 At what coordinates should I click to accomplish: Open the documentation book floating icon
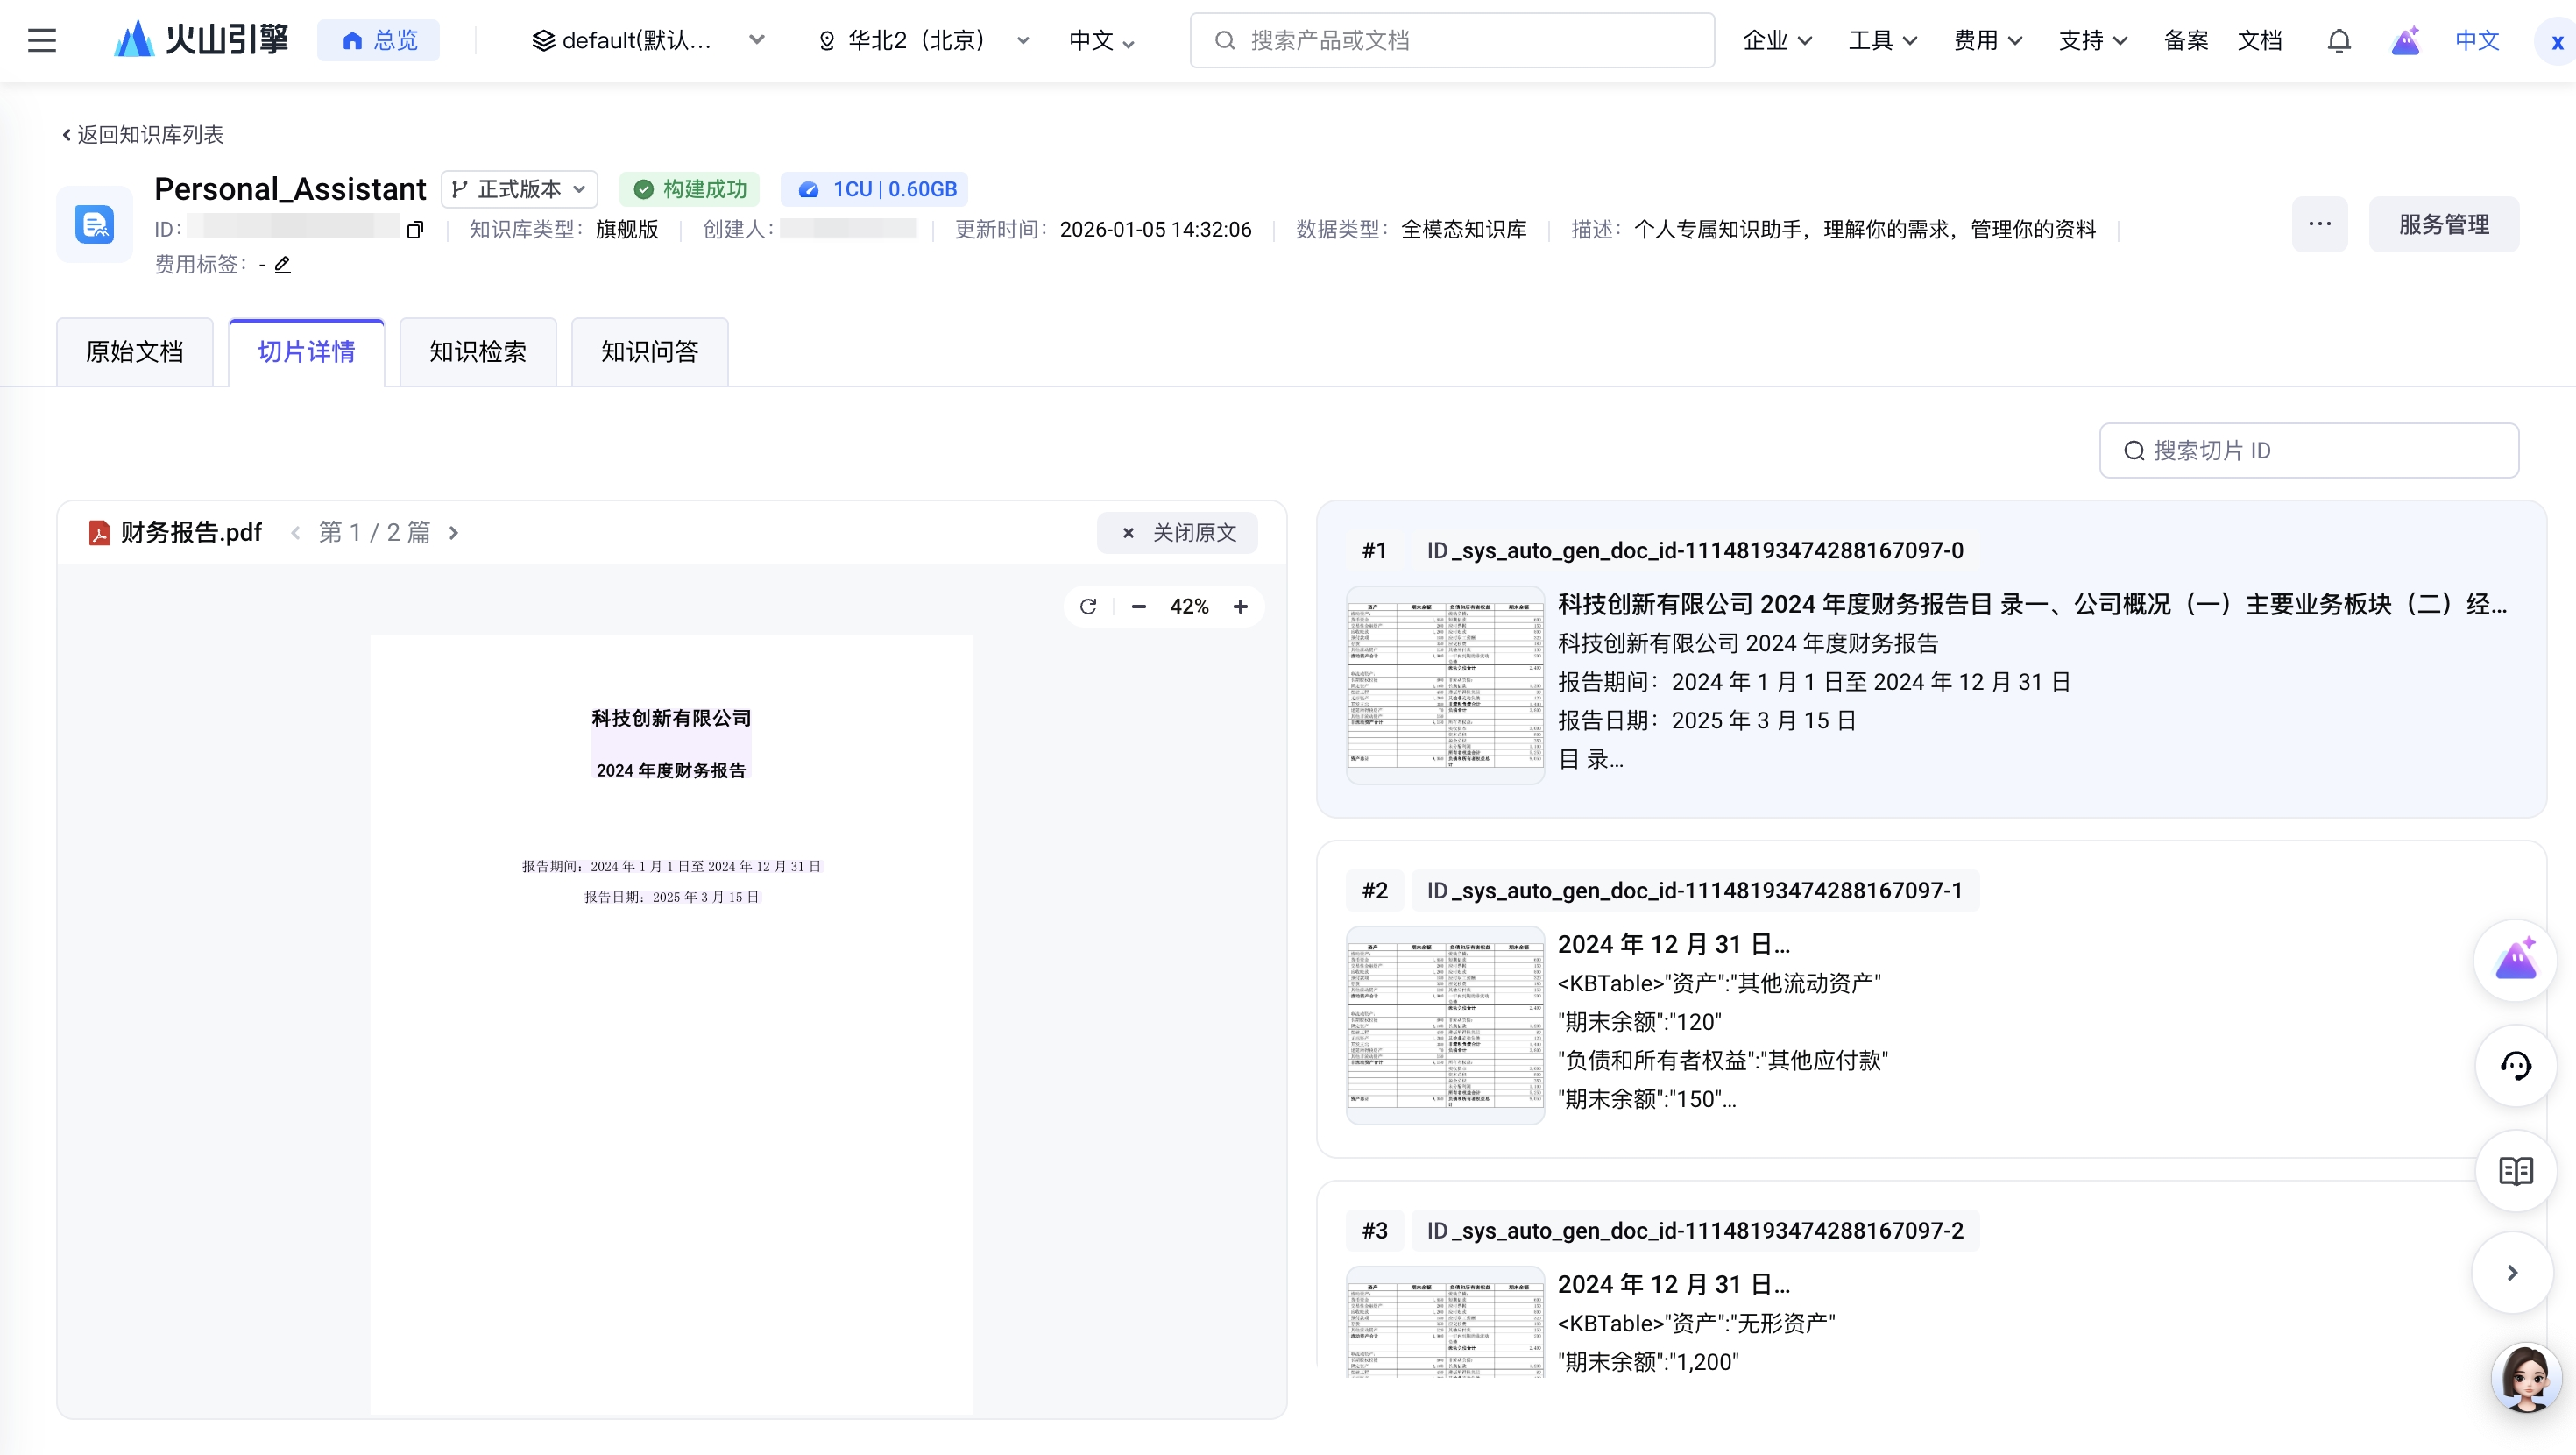click(2515, 1171)
